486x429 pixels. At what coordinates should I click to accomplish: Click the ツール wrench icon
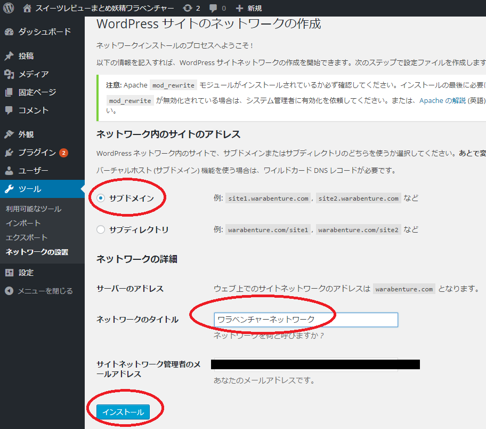coord(9,189)
